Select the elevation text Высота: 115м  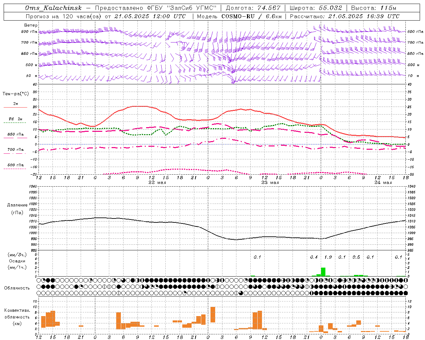point(374,8)
